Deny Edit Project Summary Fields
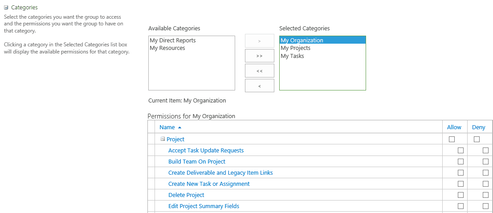The width and height of the screenshot is (493, 213). (485, 206)
